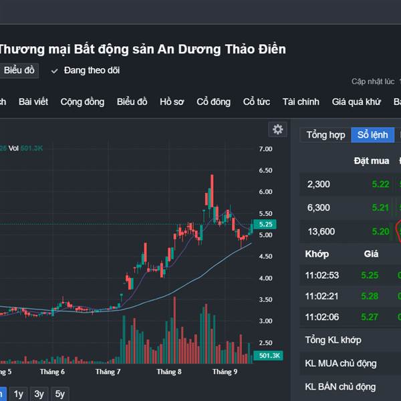Click the 7.00 price axis label
The height and width of the screenshot is (401, 401).
pos(265,149)
